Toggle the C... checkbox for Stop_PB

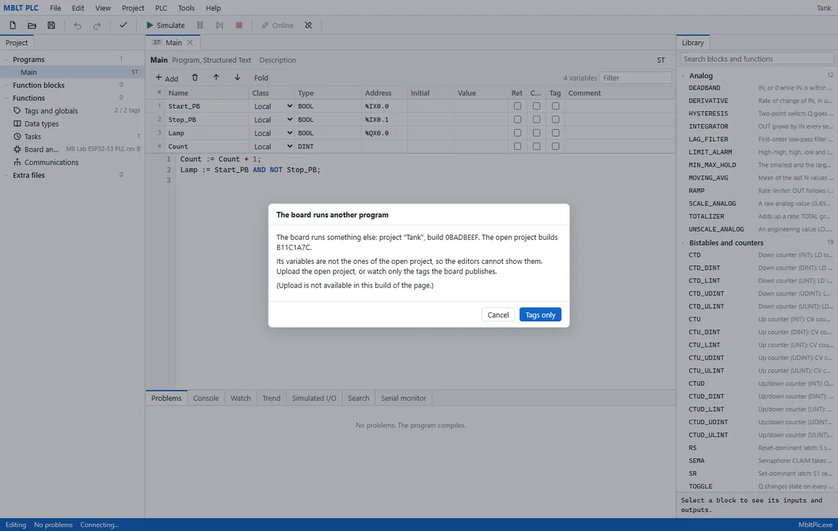pyautogui.click(x=536, y=120)
